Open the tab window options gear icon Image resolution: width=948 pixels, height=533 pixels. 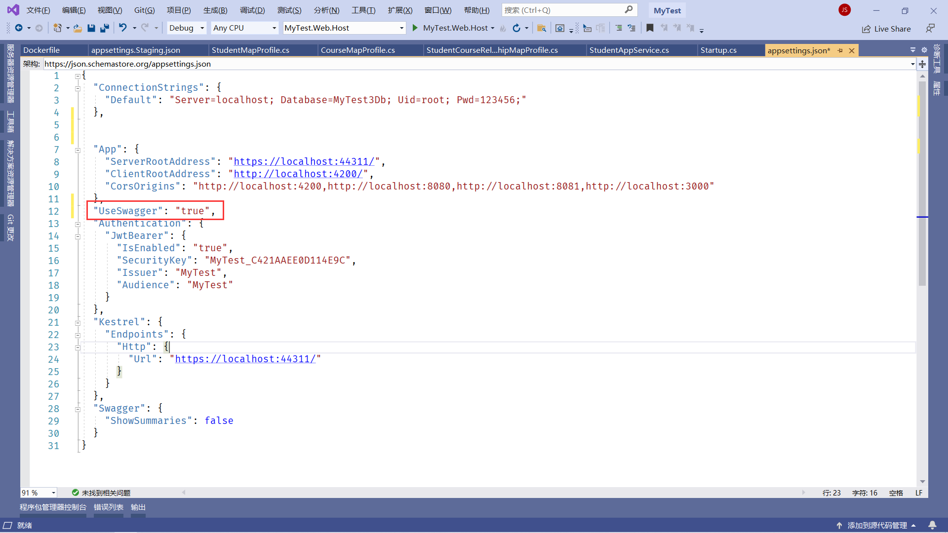pyautogui.click(x=924, y=50)
